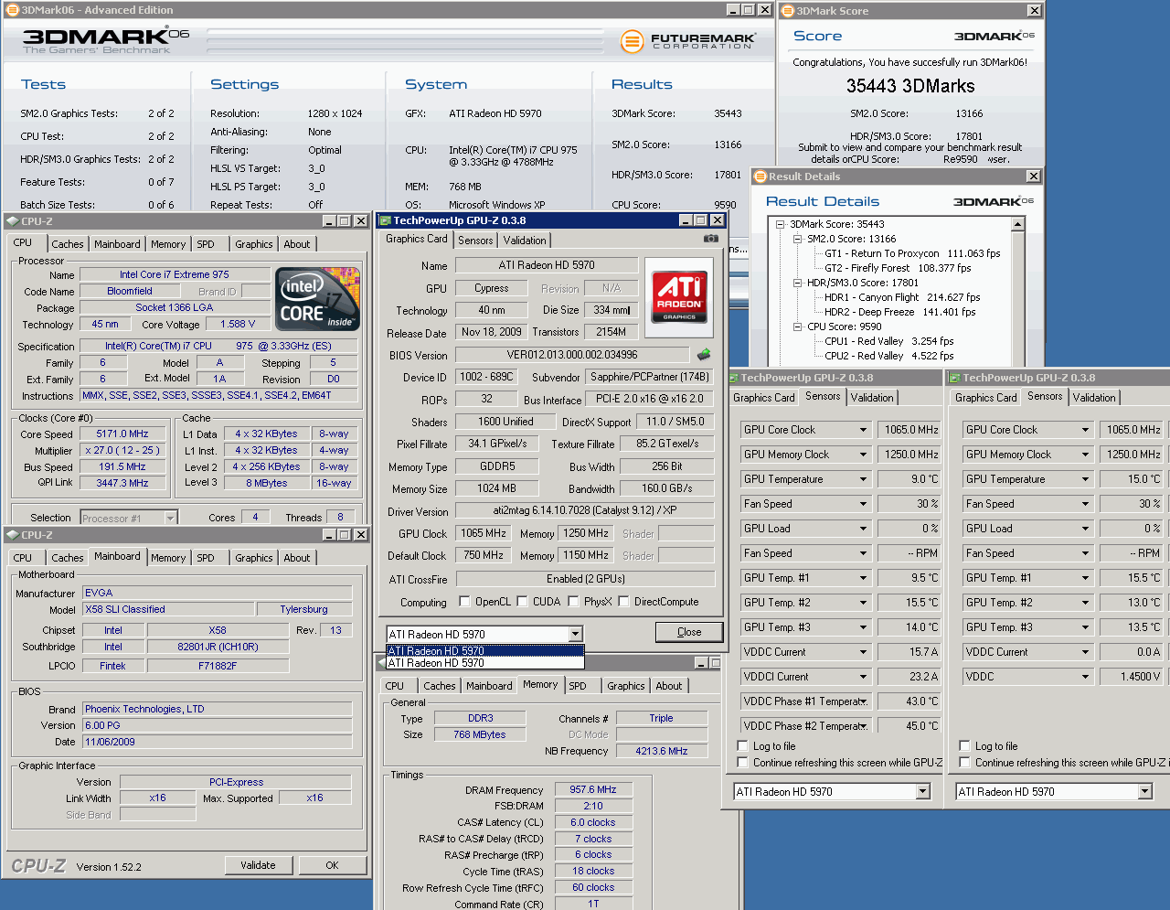Open the VDDCI Current sensor dropdown

point(862,677)
